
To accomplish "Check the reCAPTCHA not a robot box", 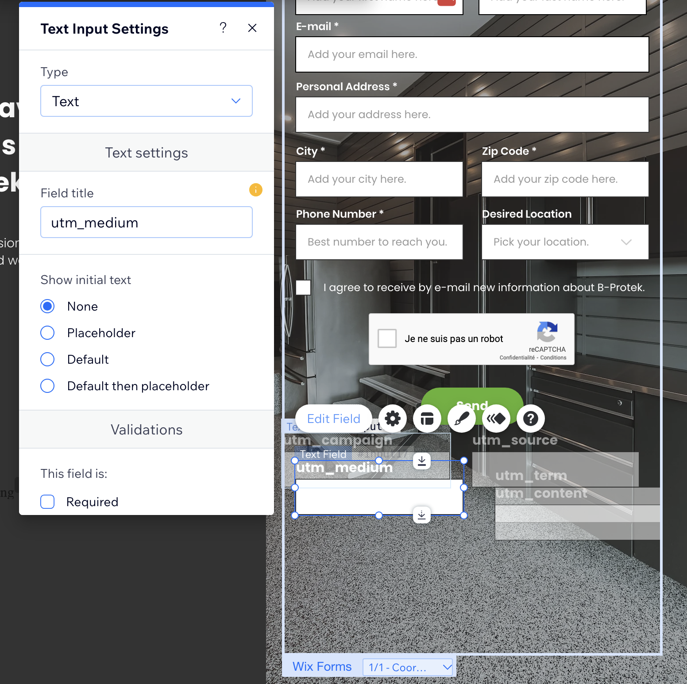I will tap(387, 339).
